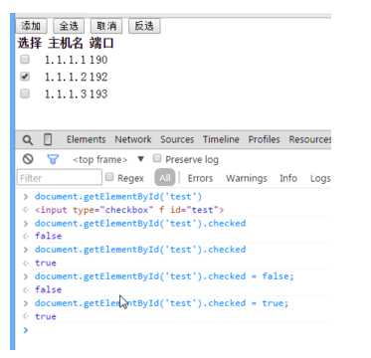Enable the Preserve log checkbox
The image size is (371, 358).
click(157, 159)
